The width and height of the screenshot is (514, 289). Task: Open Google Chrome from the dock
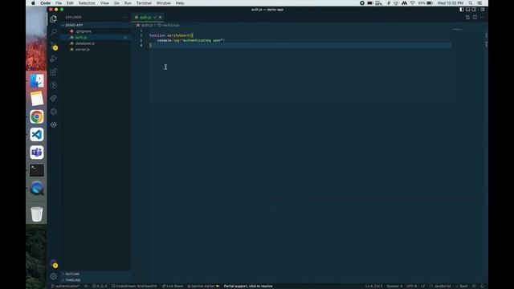click(x=37, y=116)
